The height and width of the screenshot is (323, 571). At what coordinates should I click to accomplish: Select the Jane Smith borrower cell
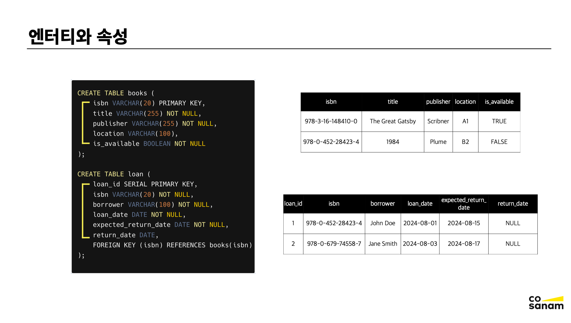(x=382, y=244)
